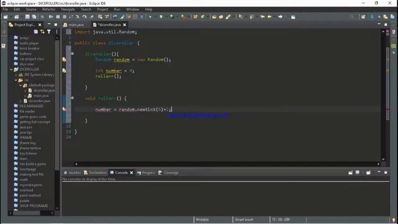The image size is (398, 224).
Task: Select the arrays project
Action: tap(24, 38)
